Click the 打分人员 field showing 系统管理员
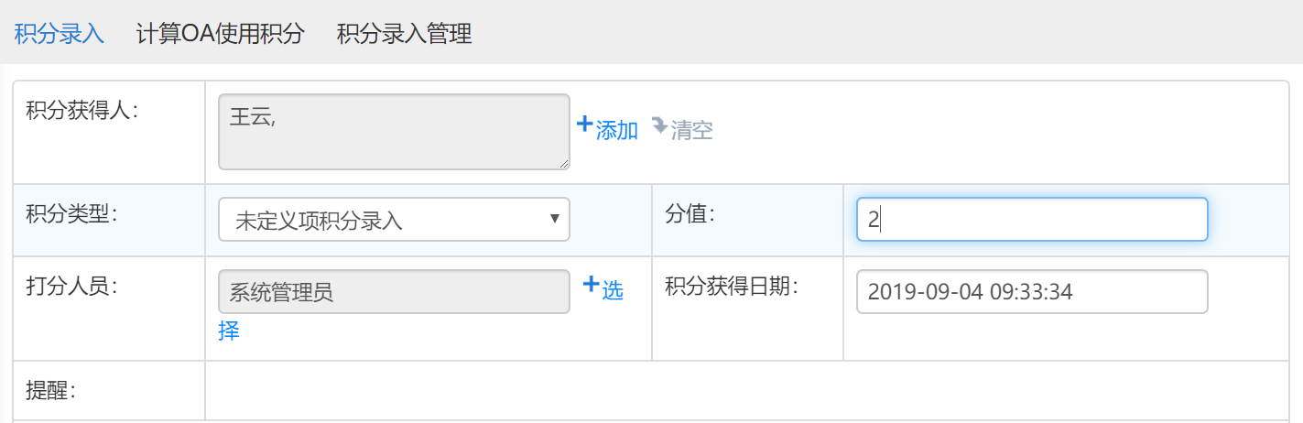This screenshot has width=1303, height=423. (x=394, y=292)
